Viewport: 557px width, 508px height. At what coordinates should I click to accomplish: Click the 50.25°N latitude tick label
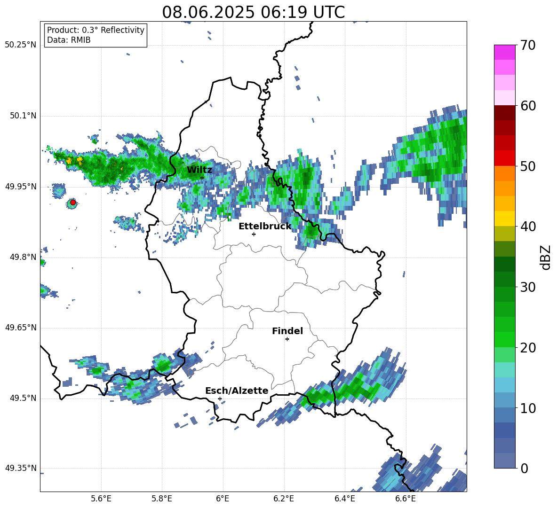click(x=21, y=45)
